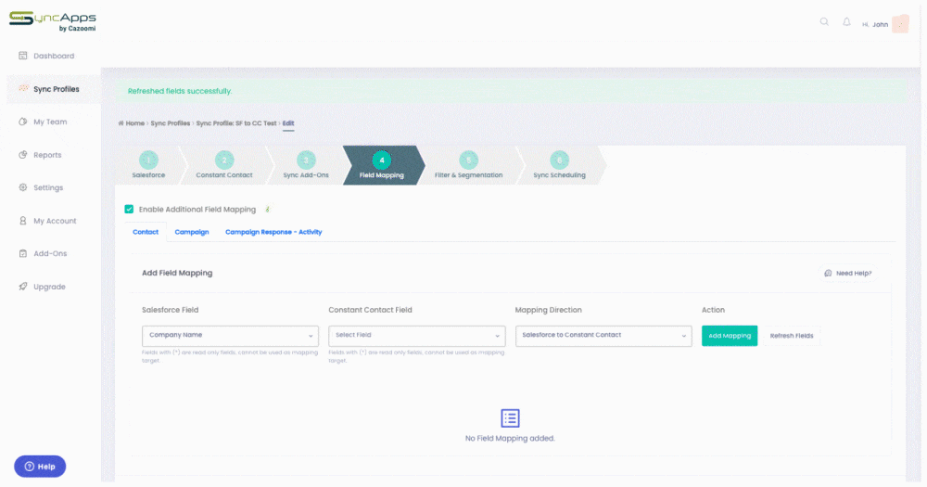Follow Sync Profile: SF to CC Test breadcrumb
Image resolution: width=927 pixels, height=487 pixels.
(236, 123)
